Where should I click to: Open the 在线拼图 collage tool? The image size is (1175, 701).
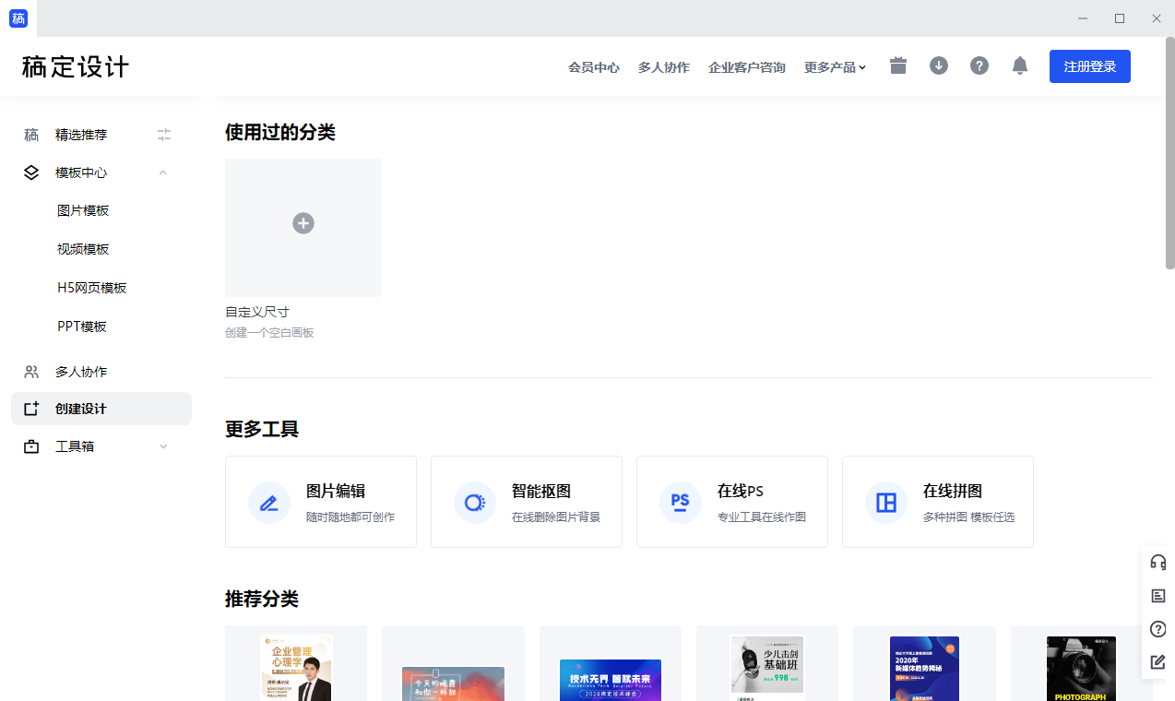click(937, 502)
